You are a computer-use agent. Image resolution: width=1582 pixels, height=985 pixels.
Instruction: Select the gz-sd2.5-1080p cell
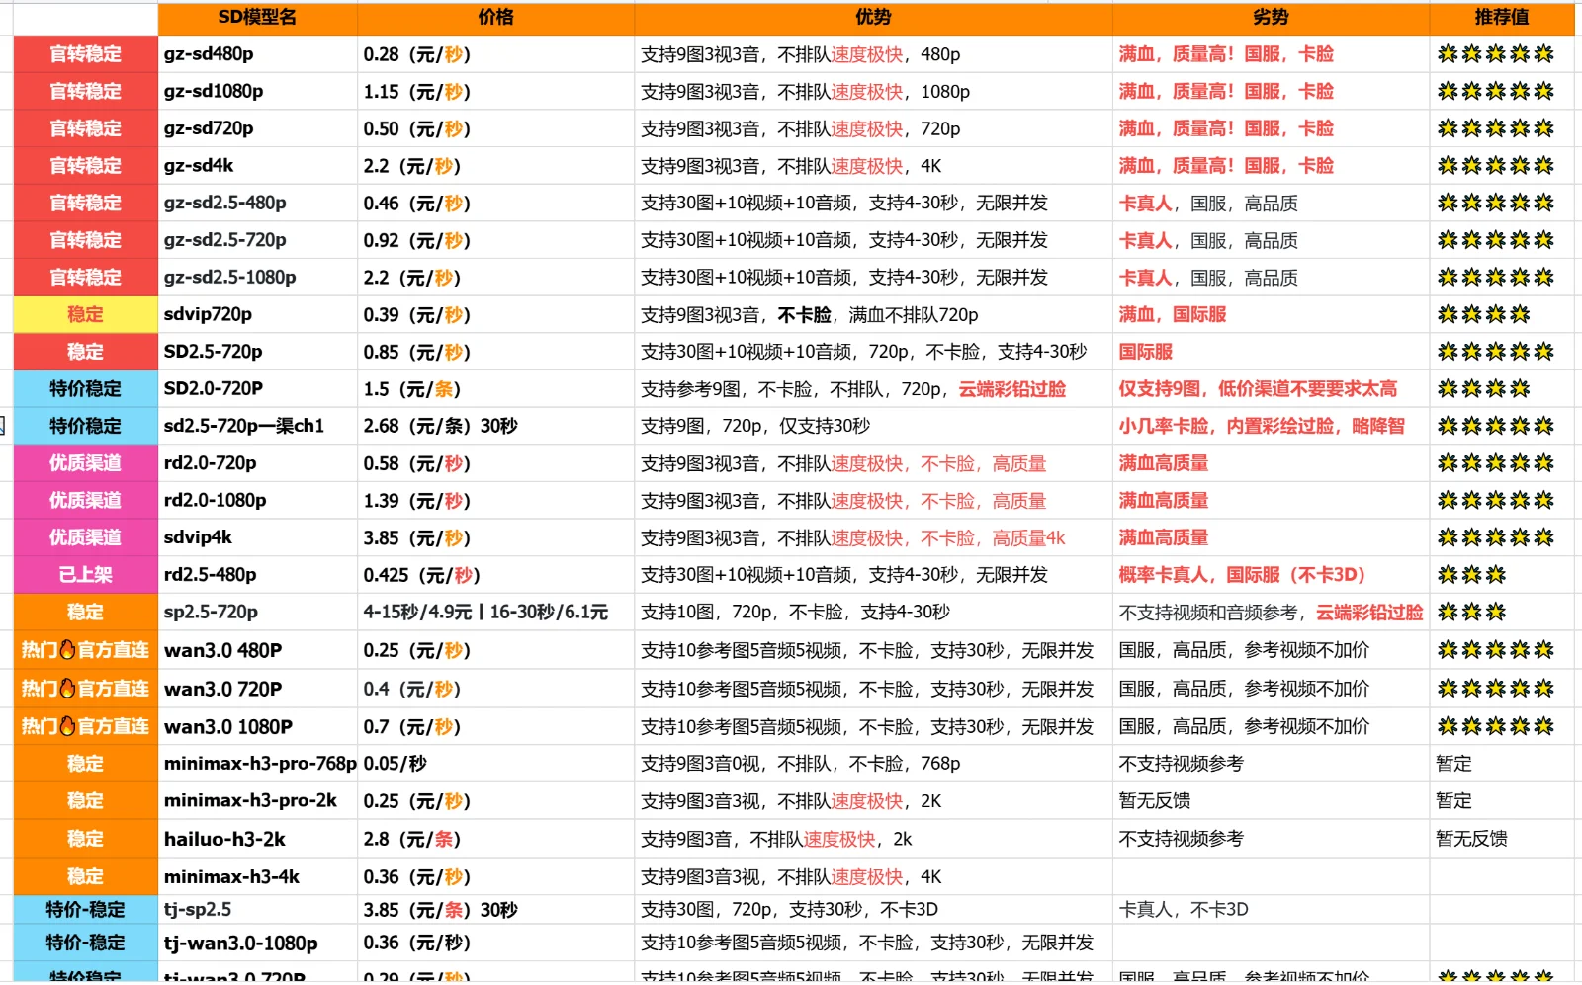pyautogui.click(x=257, y=278)
